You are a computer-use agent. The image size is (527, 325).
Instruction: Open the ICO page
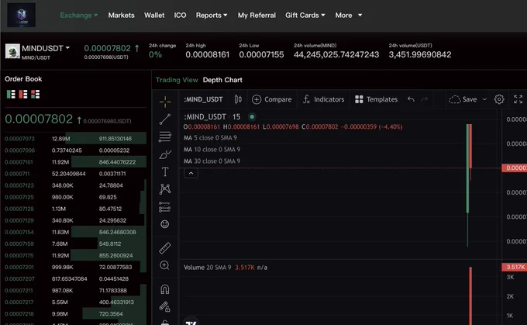click(x=180, y=16)
